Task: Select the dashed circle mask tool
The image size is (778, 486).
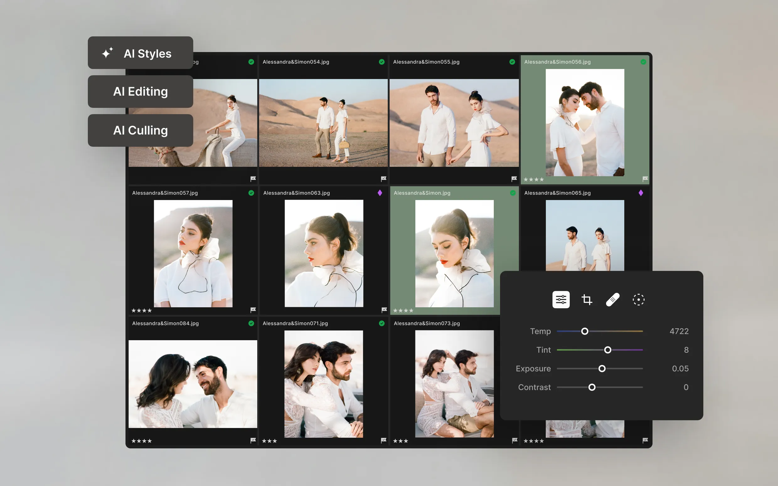Action: coord(638,299)
